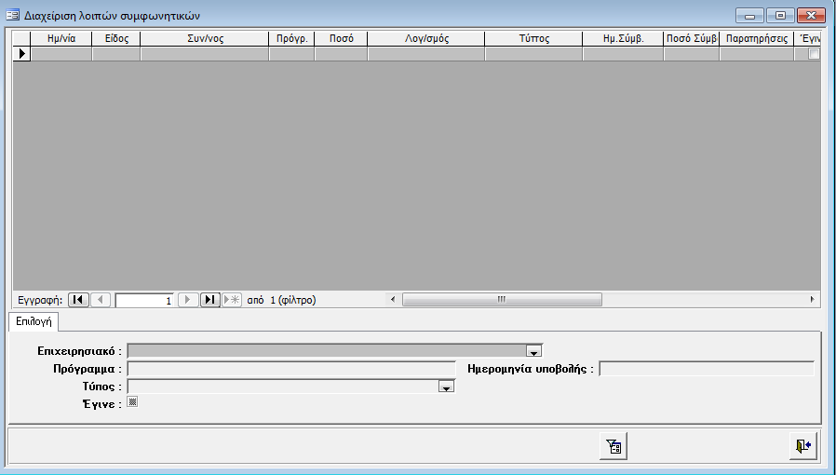Click the Ημ/νία column header
The image size is (836, 475).
click(x=61, y=39)
